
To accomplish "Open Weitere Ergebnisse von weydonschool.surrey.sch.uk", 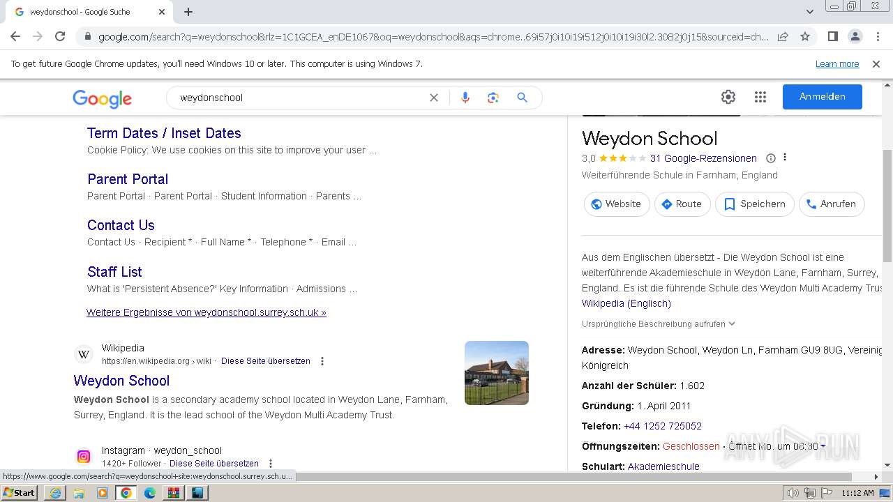I will [x=207, y=312].
